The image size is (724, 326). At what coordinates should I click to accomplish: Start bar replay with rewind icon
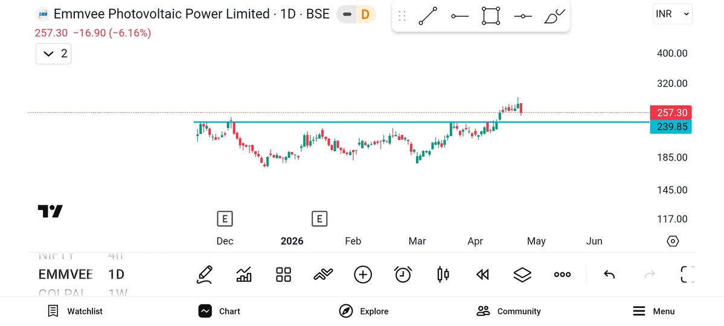click(482, 275)
